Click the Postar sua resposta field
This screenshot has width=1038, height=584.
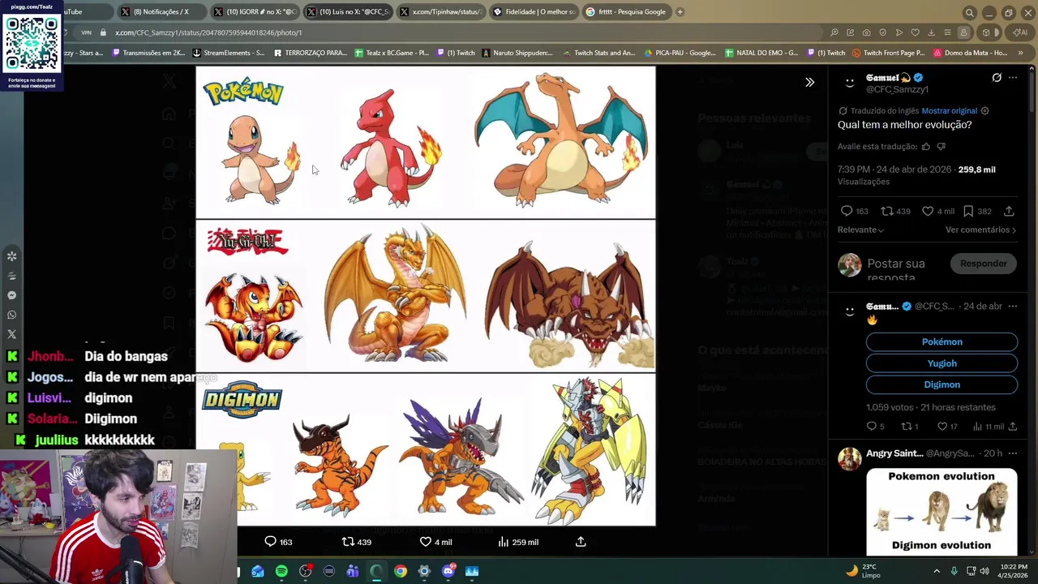(x=903, y=269)
